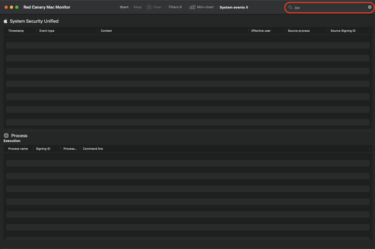Click the Red Canary Mac Monitor title

(47, 7)
